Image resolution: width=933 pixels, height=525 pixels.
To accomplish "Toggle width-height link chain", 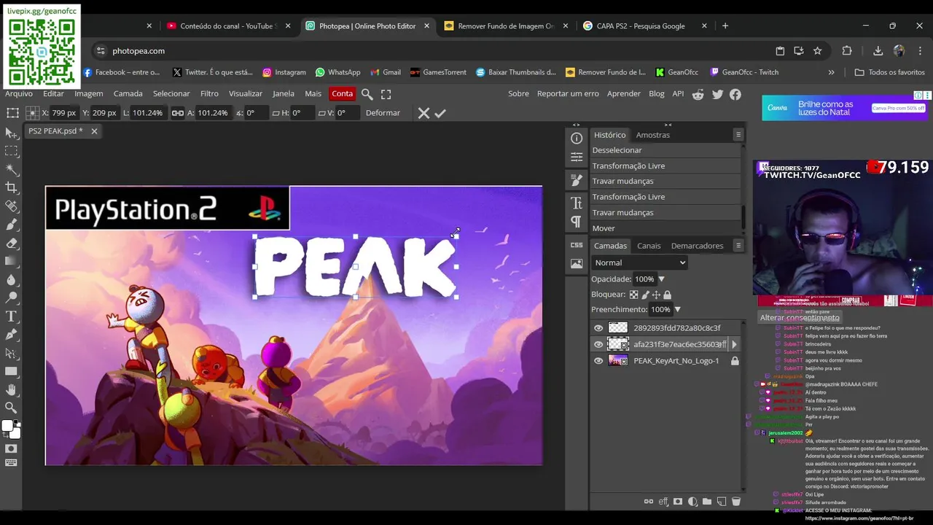I will (x=177, y=113).
